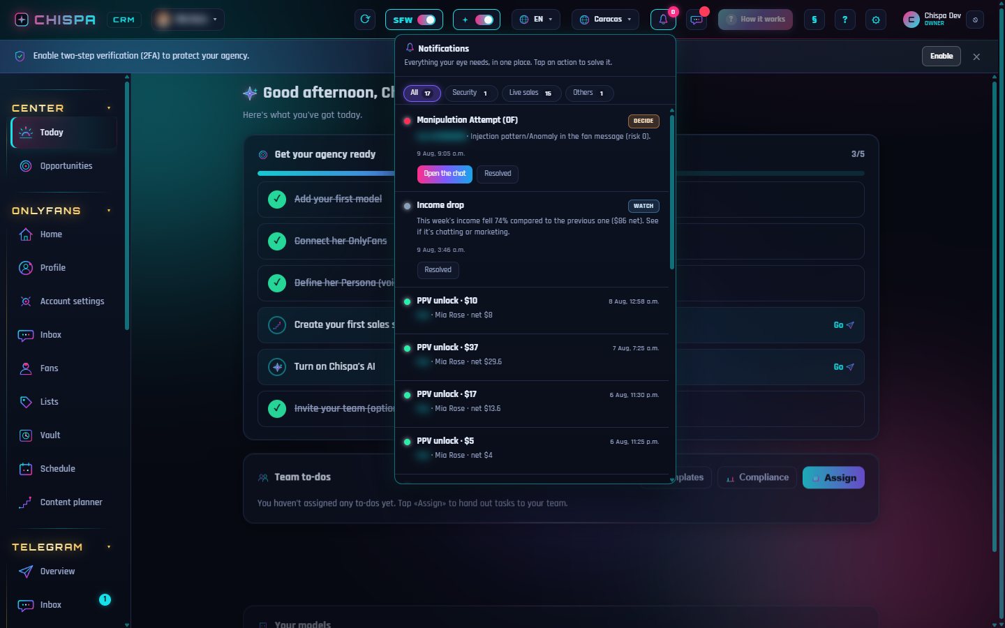The height and width of the screenshot is (628, 1005).
Task: Open the PPV unlock $17 notification
Action: coord(532,404)
